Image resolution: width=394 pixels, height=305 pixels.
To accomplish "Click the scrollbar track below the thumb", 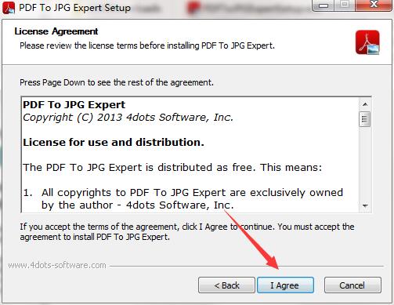I will click(x=365, y=163).
